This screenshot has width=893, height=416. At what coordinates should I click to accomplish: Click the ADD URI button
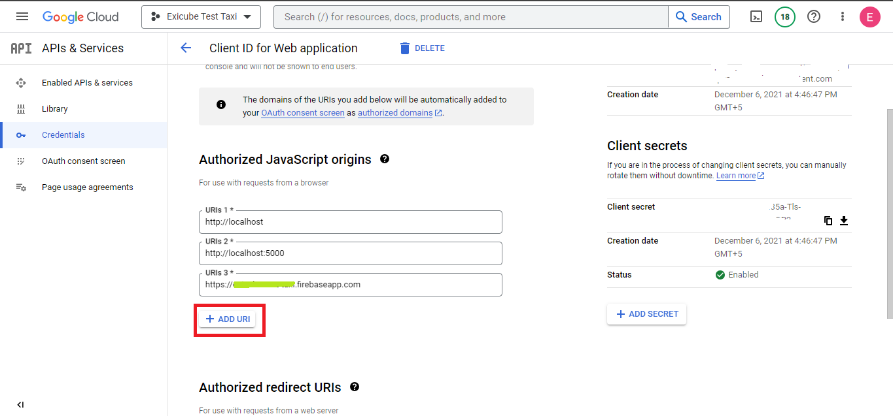point(228,319)
